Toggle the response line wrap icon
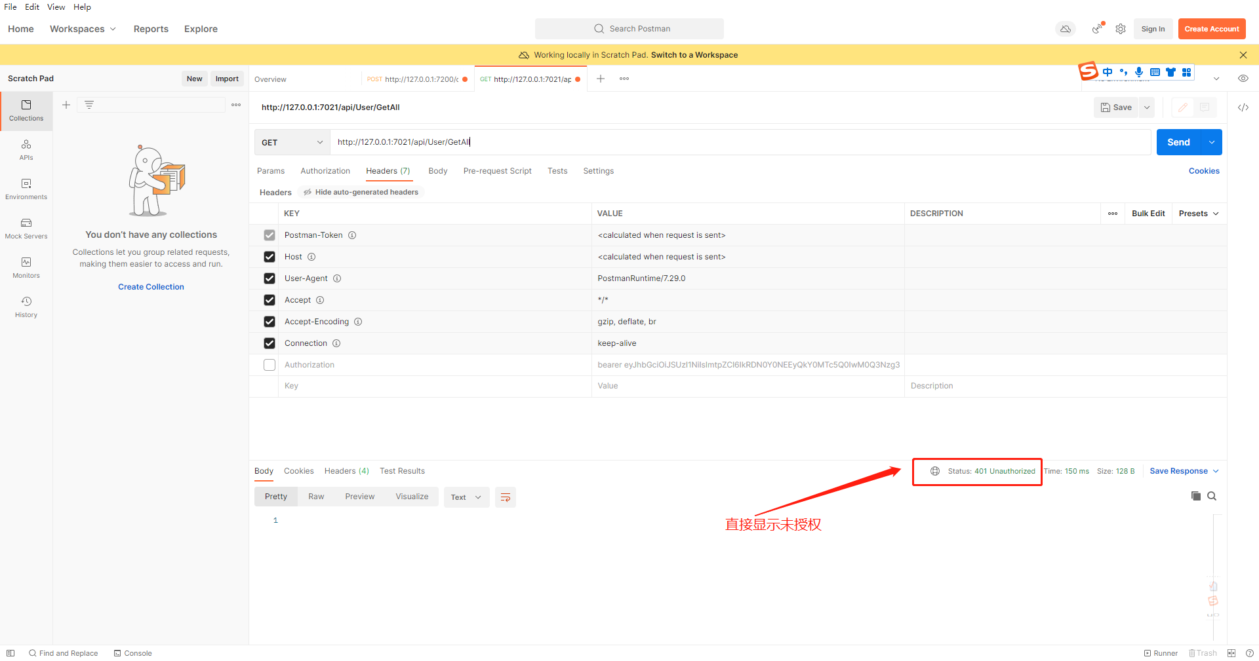This screenshot has width=1259, height=661. tap(506, 497)
